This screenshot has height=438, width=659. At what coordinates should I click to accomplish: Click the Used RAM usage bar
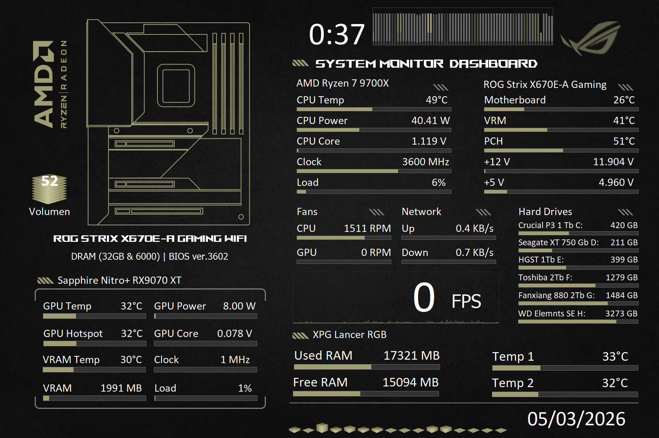click(366, 367)
